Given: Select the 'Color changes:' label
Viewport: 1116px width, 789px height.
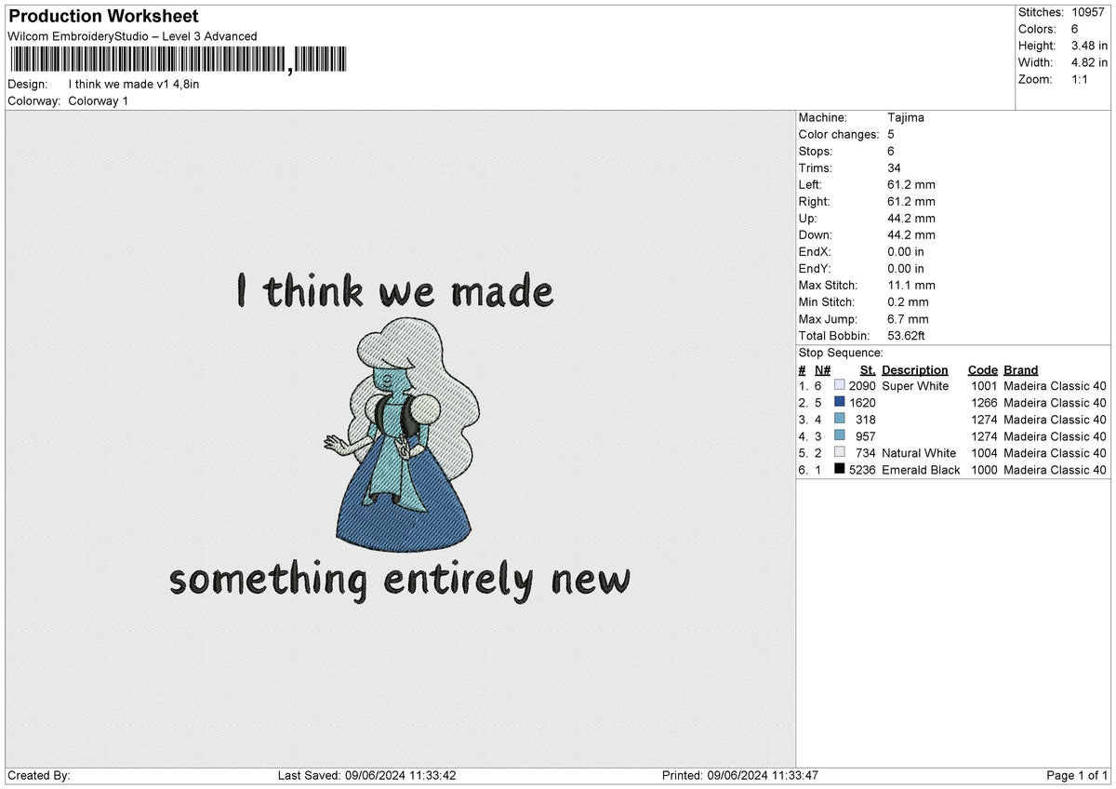Looking at the screenshot, I should coord(838,135).
